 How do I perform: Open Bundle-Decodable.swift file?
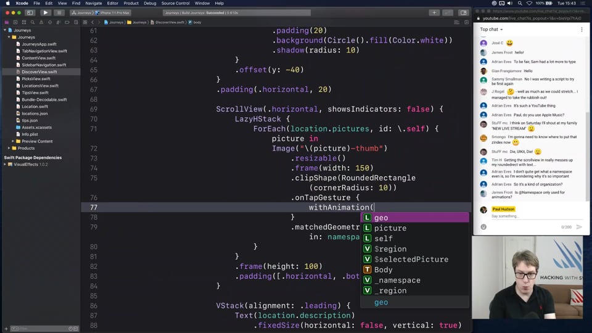tap(44, 100)
